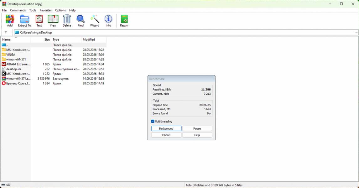The image size is (359, 188).
Task: Open the Help menu
Action: pos(72,10)
